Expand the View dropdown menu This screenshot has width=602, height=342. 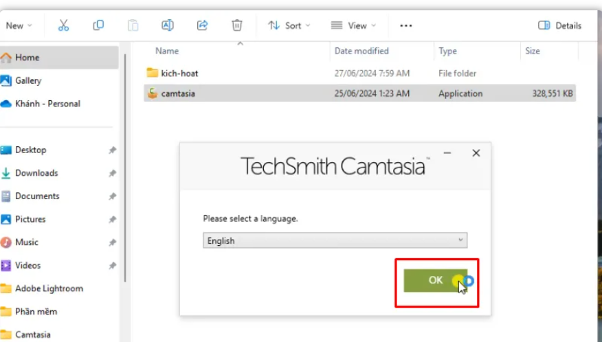[x=353, y=25]
